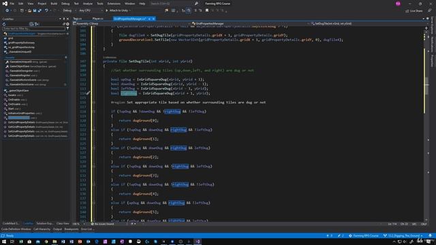Open the Call Hierarchy tab
The image size is (436, 245).
(42, 229)
